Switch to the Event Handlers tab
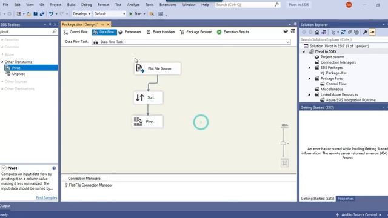The width and height of the screenshot is (388, 218). click(161, 32)
